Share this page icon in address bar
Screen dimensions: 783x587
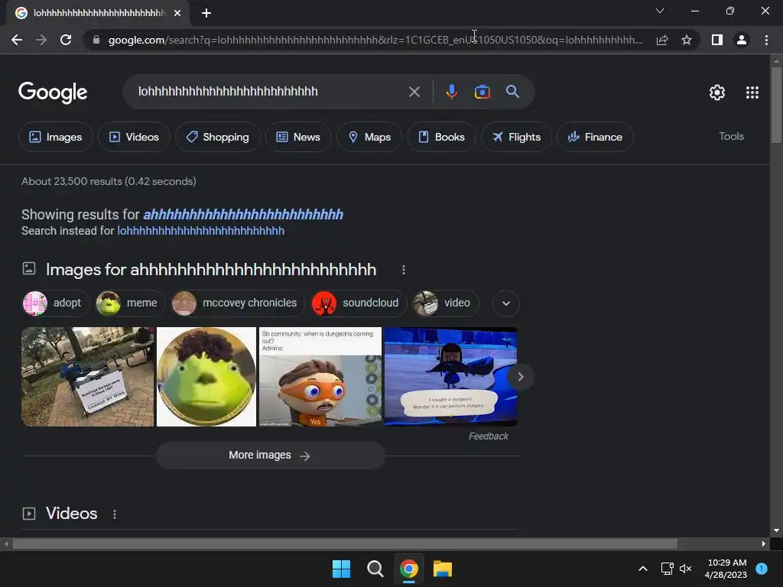click(662, 40)
